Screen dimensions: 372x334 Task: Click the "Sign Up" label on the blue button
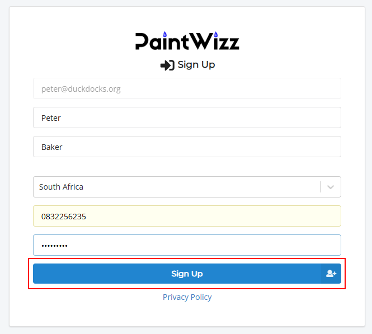pos(187,274)
